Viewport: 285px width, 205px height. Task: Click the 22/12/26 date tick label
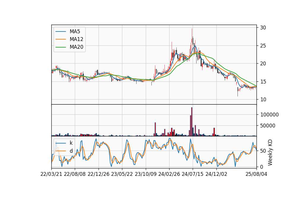pos(99,174)
